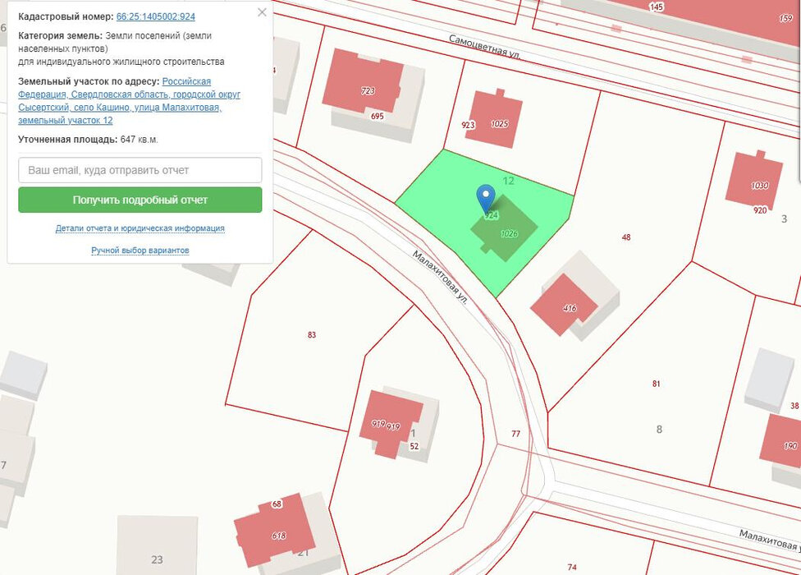Select the red building labeled 1025

[494, 118]
